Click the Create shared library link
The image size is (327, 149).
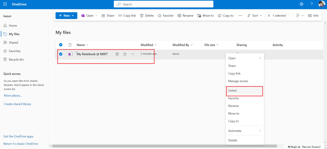17,104
